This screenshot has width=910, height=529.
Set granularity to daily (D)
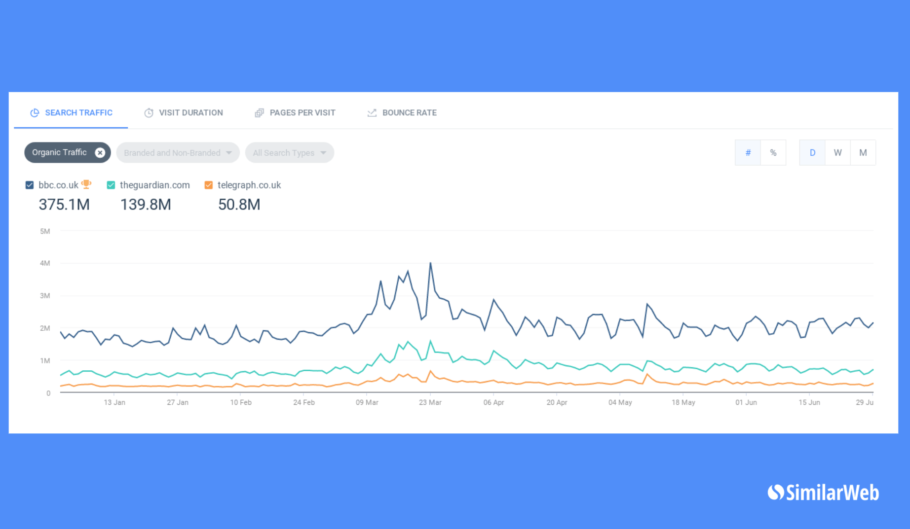812,153
